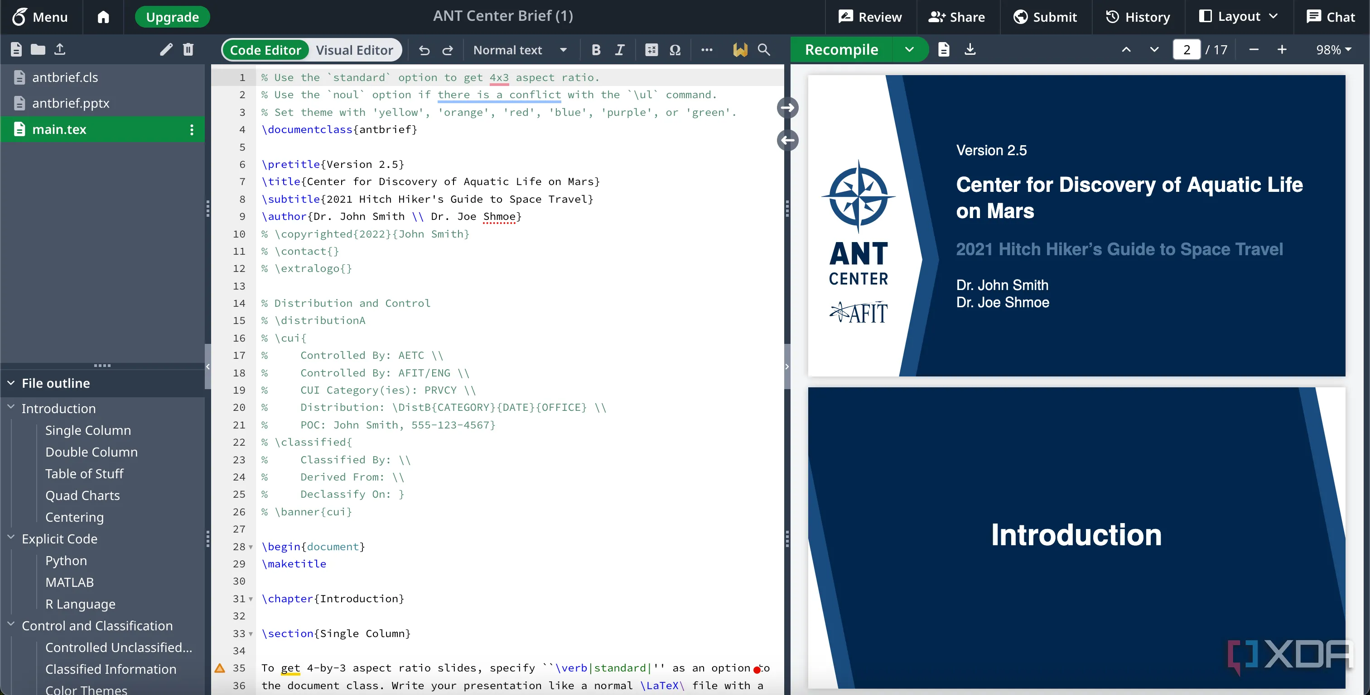This screenshot has height=695, width=1370.
Task: Undo the last edit
Action: click(x=424, y=50)
